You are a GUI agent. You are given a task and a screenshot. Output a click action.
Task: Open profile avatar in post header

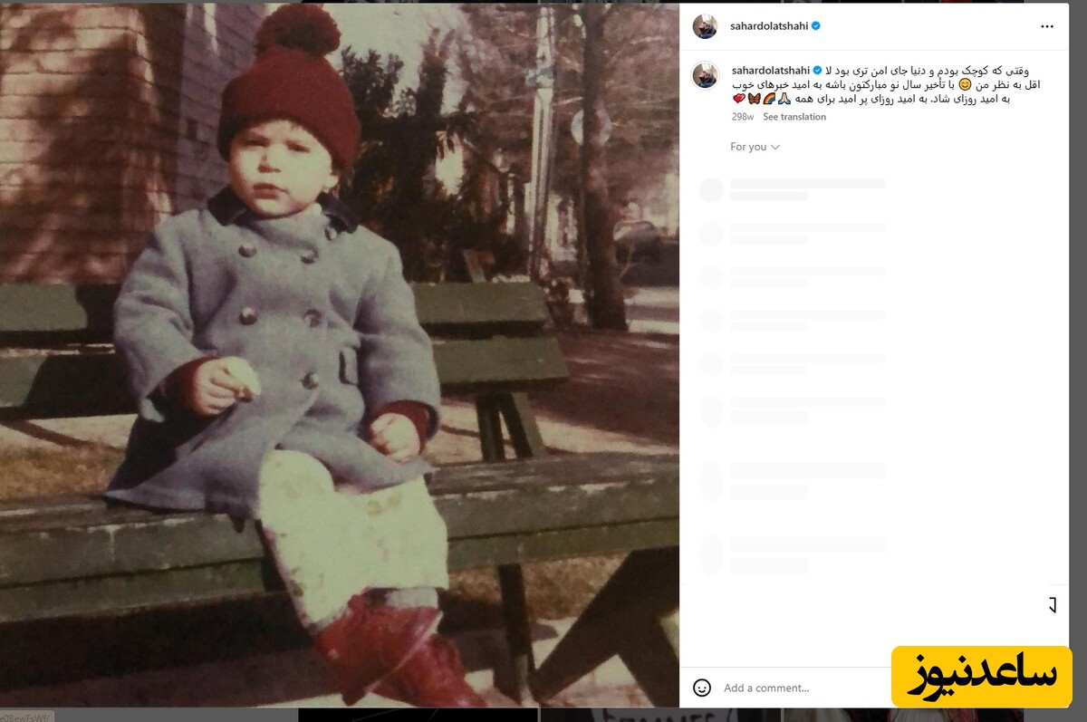pyautogui.click(x=706, y=27)
